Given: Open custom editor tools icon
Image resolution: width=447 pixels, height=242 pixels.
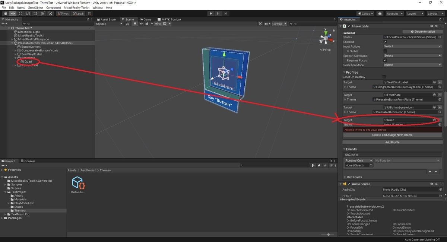Looking at the screenshot, I should click(x=50, y=14).
